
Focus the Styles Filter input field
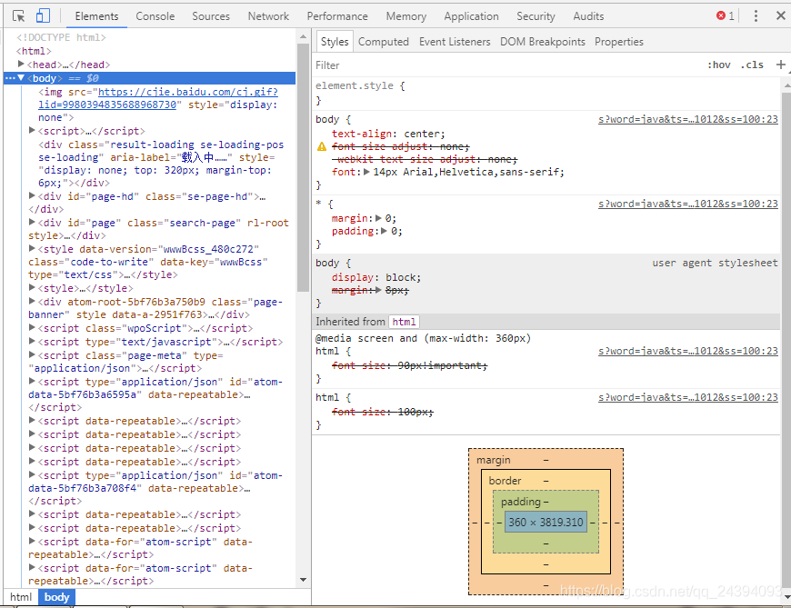tap(507, 65)
